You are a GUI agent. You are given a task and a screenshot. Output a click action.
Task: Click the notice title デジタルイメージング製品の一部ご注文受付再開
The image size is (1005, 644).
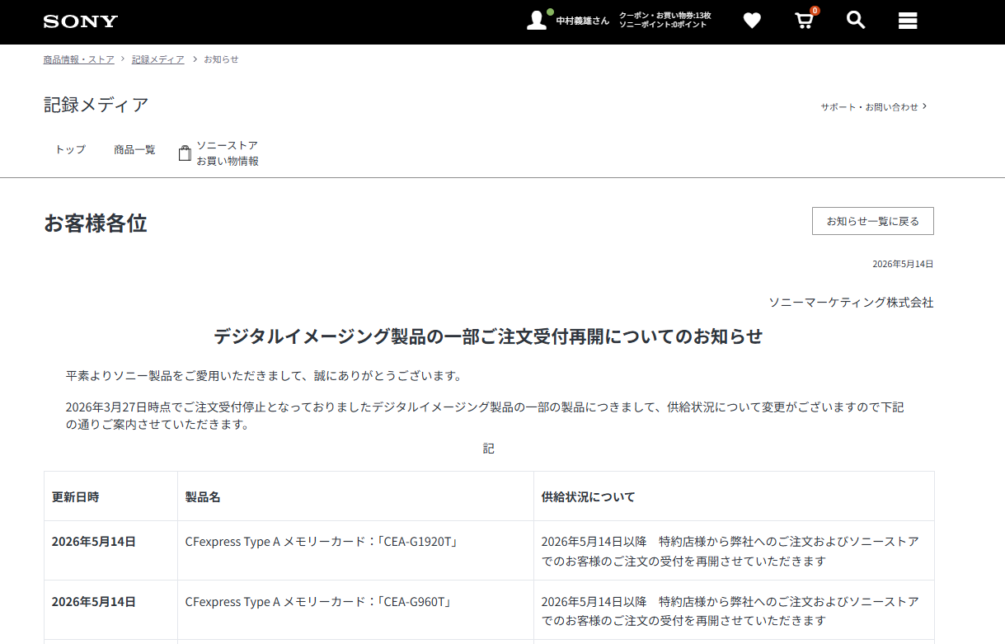click(x=488, y=336)
